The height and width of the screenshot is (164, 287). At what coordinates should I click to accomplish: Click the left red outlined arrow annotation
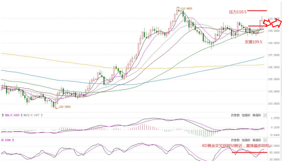tap(267, 24)
